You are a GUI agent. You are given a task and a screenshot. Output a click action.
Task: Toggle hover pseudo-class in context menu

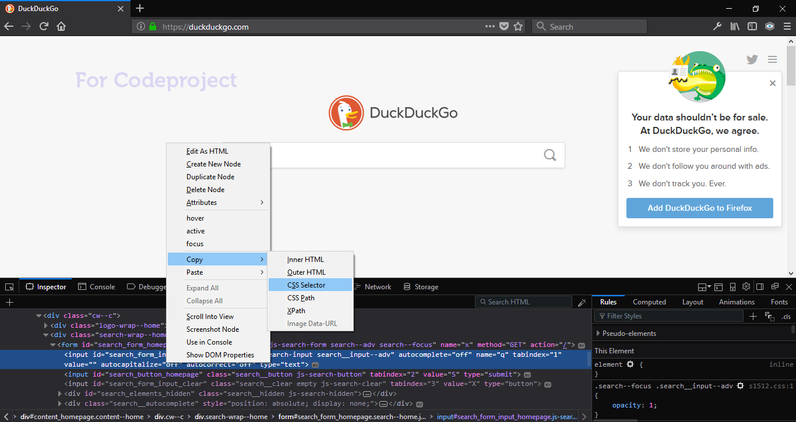(195, 218)
